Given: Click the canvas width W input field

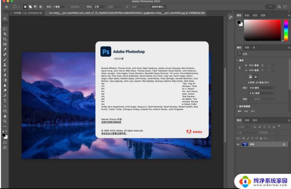Looking at the screenshot, I should pyautogui.click(x=254, y=66).
